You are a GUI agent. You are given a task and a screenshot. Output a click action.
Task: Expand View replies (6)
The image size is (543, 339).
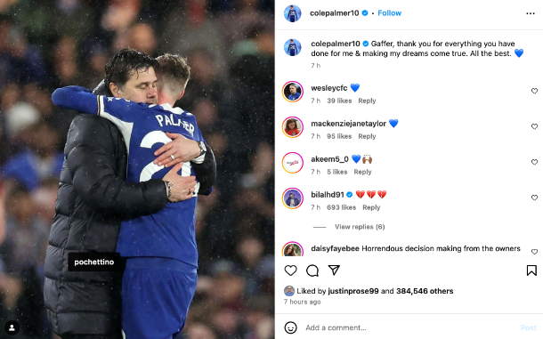coord(360,227)
